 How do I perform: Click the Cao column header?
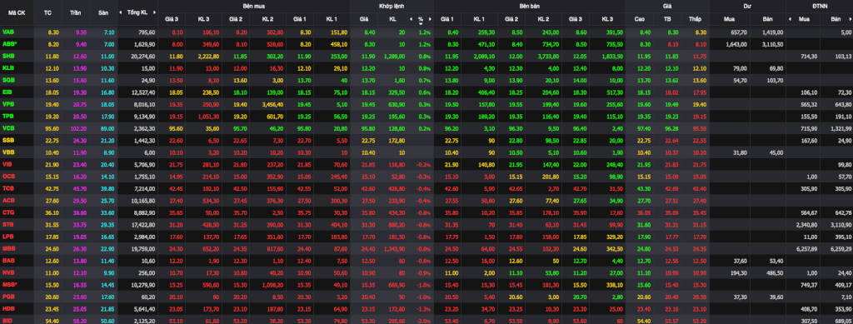640,19
